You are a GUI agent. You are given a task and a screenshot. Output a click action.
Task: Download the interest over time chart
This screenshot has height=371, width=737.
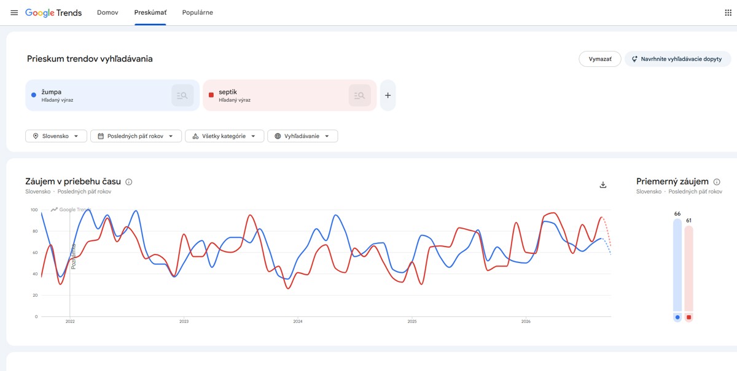click(603, 185)
